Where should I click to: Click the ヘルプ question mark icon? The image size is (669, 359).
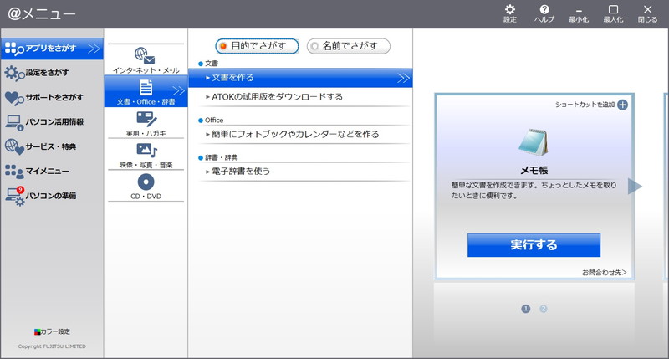(x=544, y=10)
